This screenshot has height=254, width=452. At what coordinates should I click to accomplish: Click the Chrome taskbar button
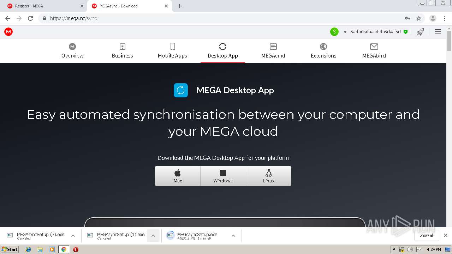(64, 249)
